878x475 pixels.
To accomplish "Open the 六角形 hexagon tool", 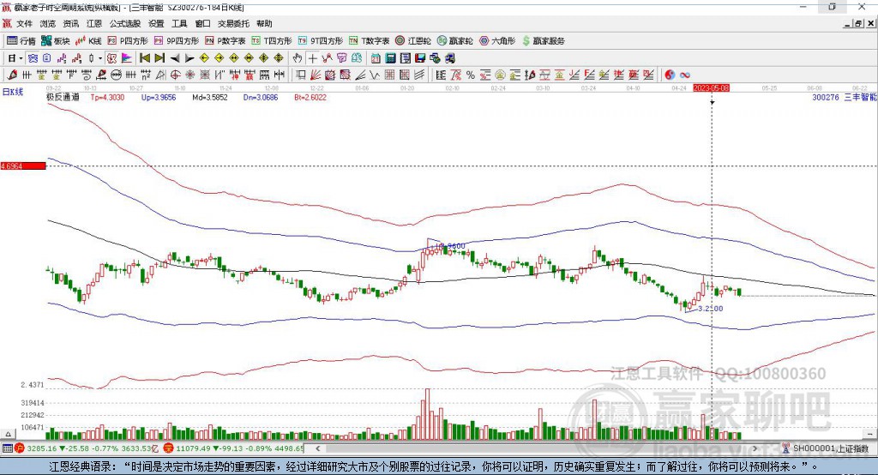I will click(497, 41).
